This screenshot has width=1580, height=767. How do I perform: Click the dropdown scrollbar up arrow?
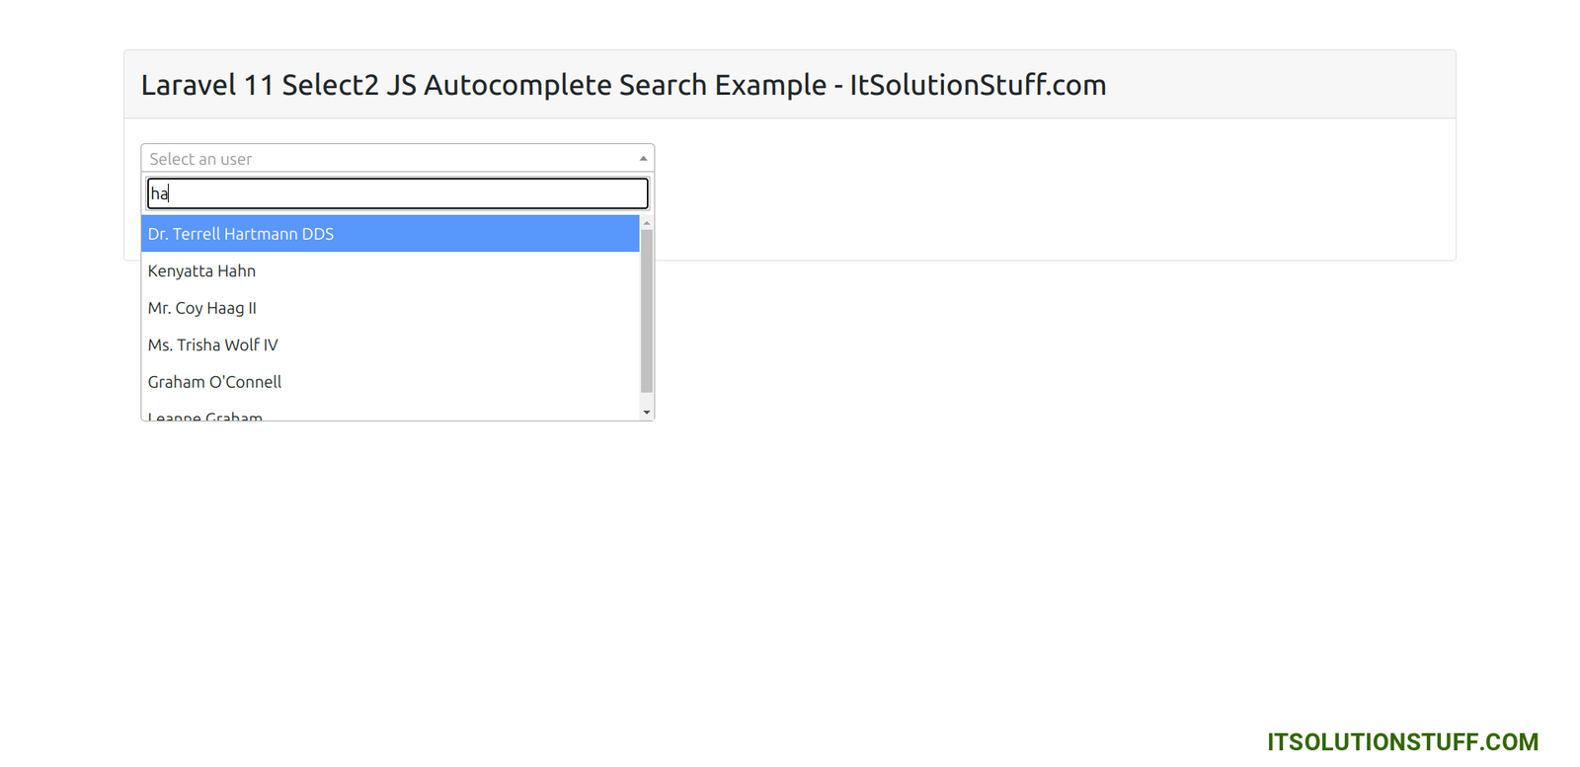point(647,224)
